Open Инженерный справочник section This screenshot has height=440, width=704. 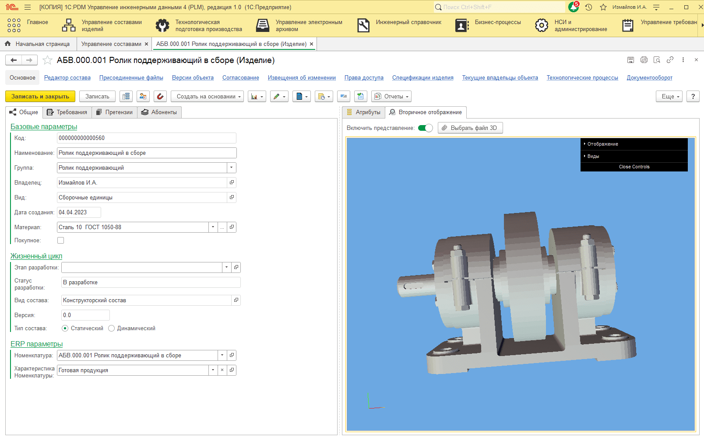point(399,25)
